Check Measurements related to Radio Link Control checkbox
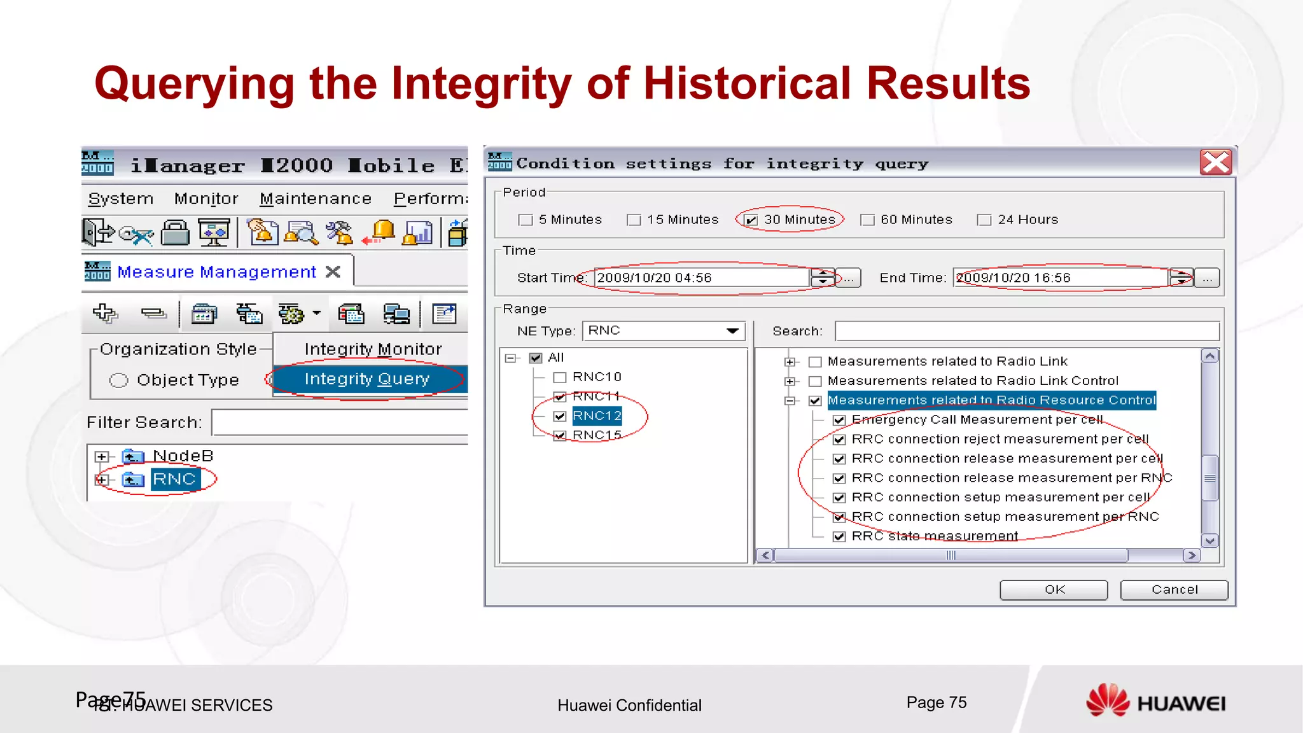1303x733 pixels. coord(815,381)
